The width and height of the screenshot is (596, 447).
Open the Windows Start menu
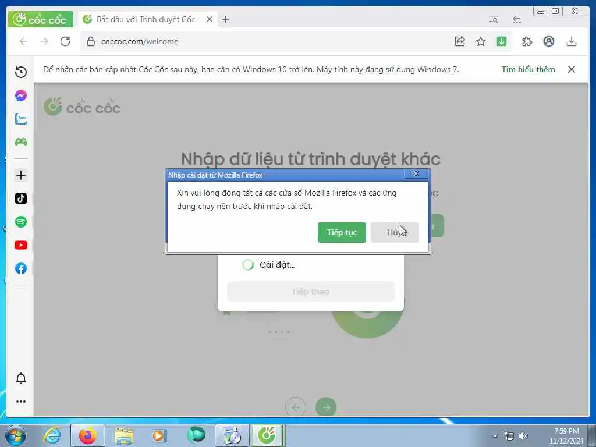pyautogui.click(x=16, y=435)
